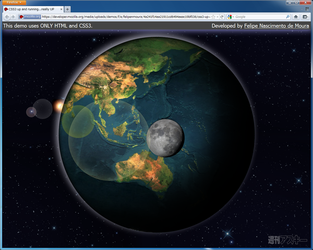The height and width of the screenshot is (250, 313).
Task: Go back one page
Action: [x=7, y=17]
